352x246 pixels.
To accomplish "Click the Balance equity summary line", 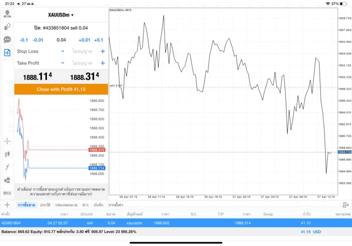I will click(x=69, y=232).
